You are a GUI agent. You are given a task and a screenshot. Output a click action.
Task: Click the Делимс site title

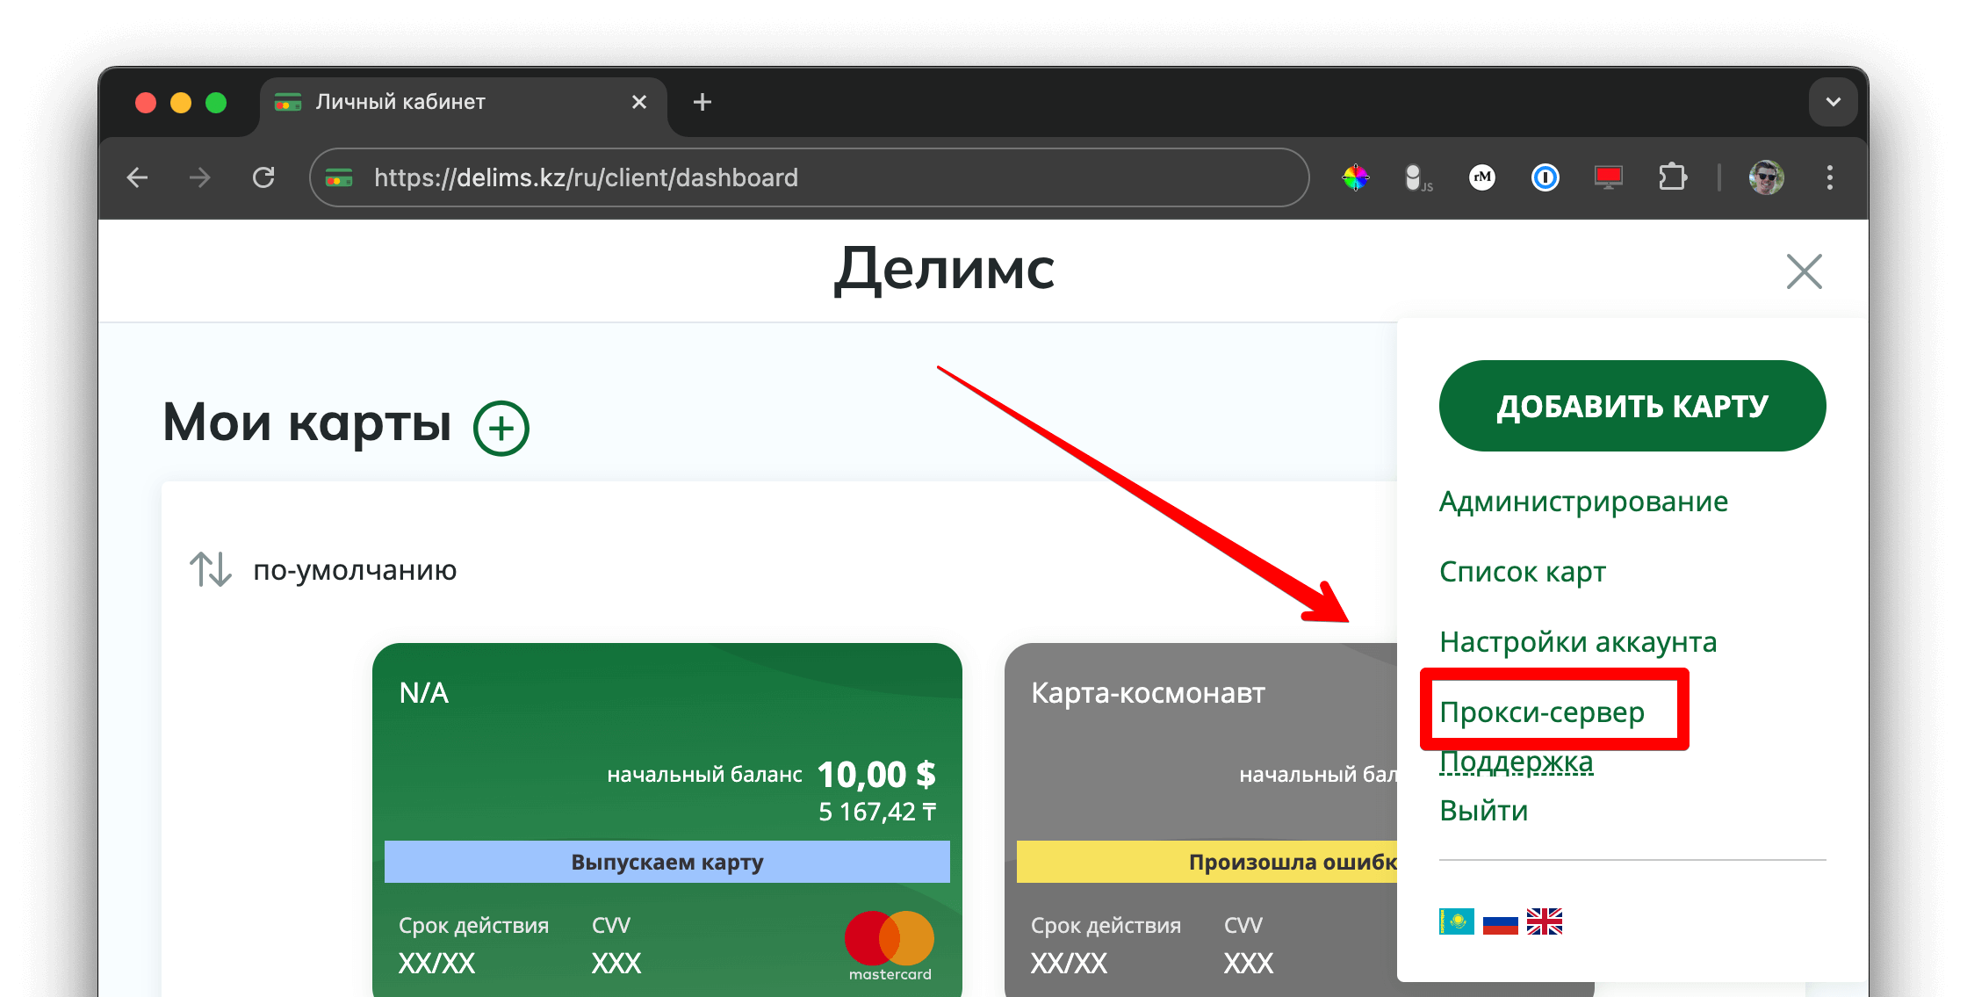point(944,269)
